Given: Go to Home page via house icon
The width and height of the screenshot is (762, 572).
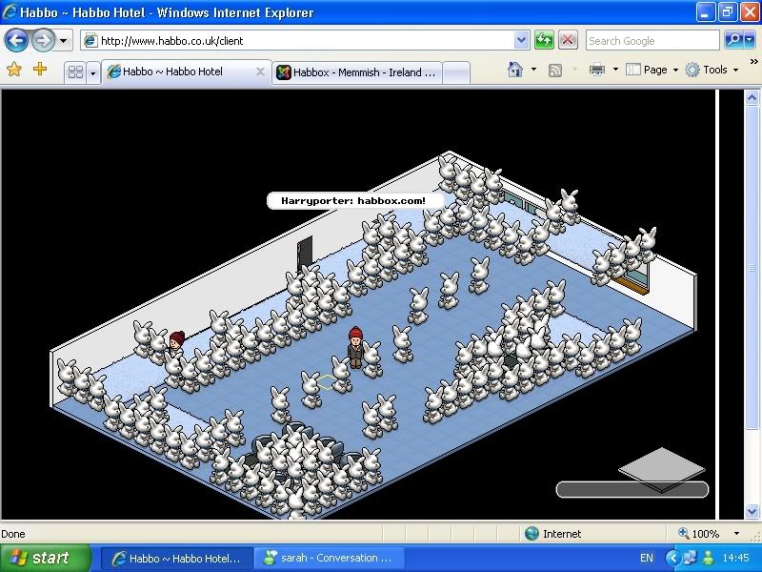Looking at the screenshot, I should (x=515, y=70).
